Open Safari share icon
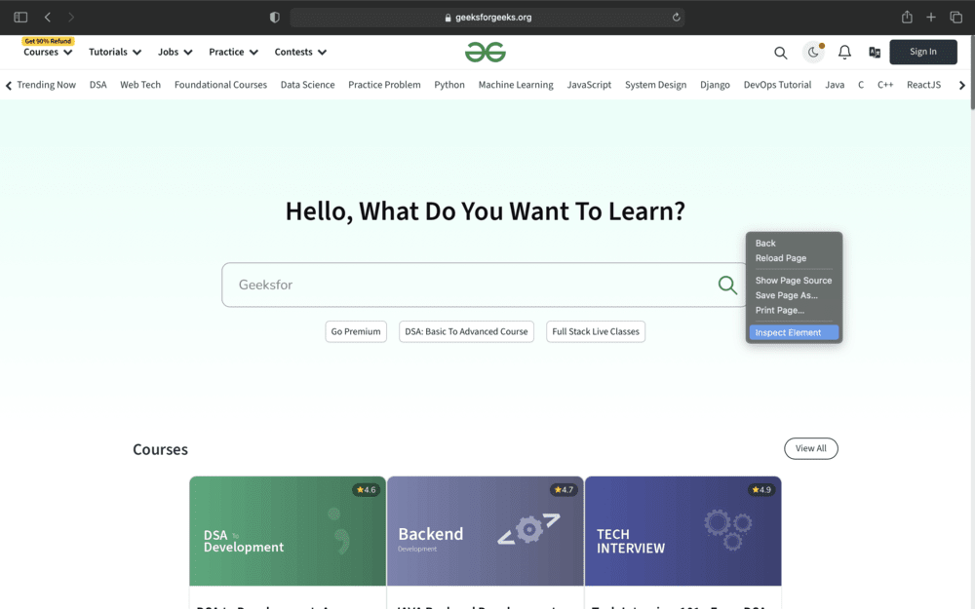 coord(907,17)
